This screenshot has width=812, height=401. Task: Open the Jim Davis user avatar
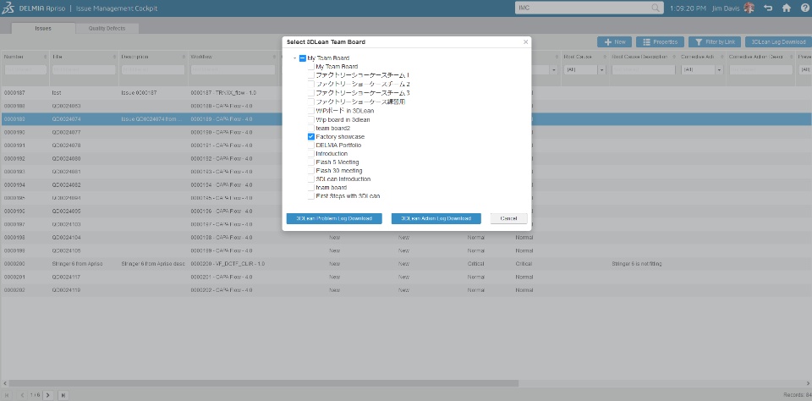point(749,8)
